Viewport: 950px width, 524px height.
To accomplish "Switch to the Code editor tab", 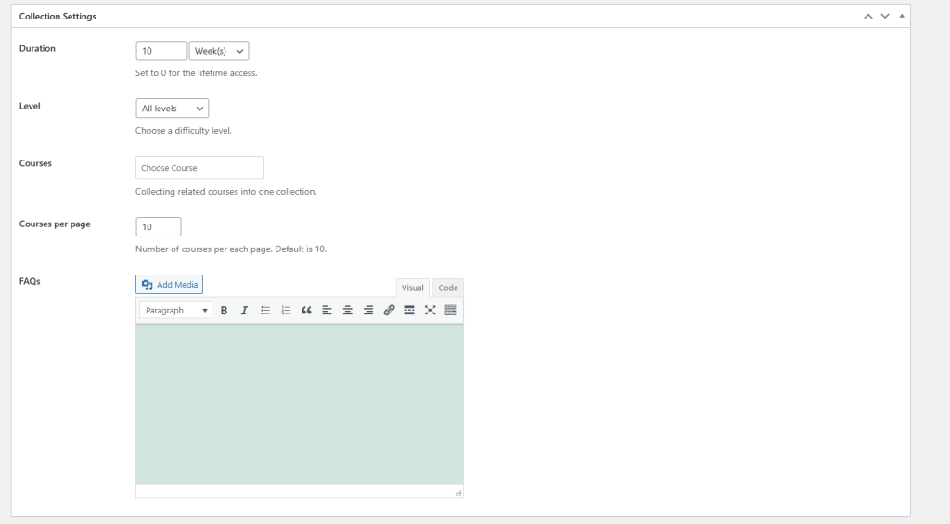I will pyautogui.click(x=448, y=288).
